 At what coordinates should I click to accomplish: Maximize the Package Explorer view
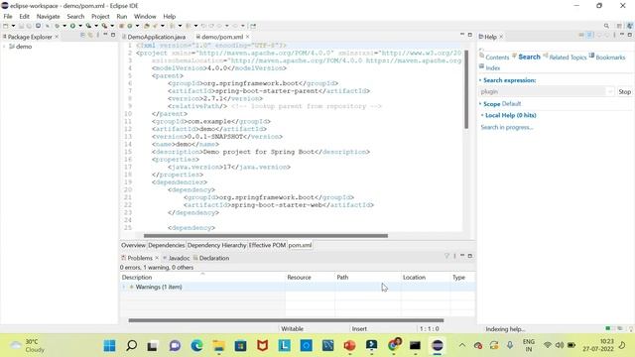[113, 36]
